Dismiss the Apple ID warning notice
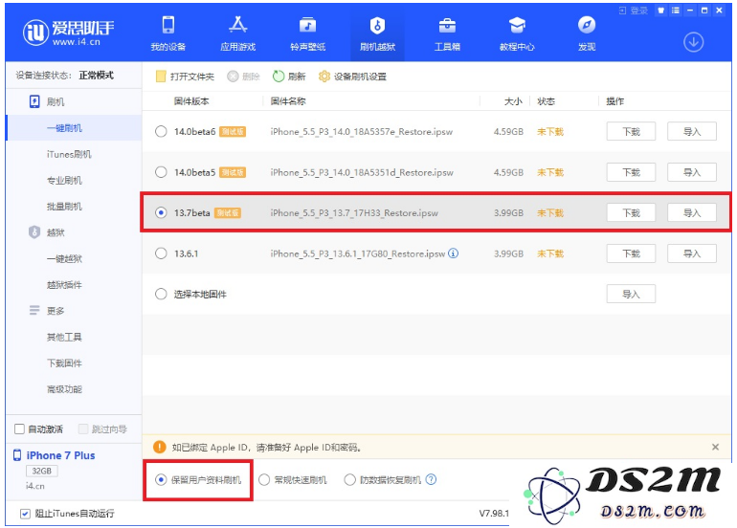The height and width of the screenshot is (528, 737). (715, 447)
